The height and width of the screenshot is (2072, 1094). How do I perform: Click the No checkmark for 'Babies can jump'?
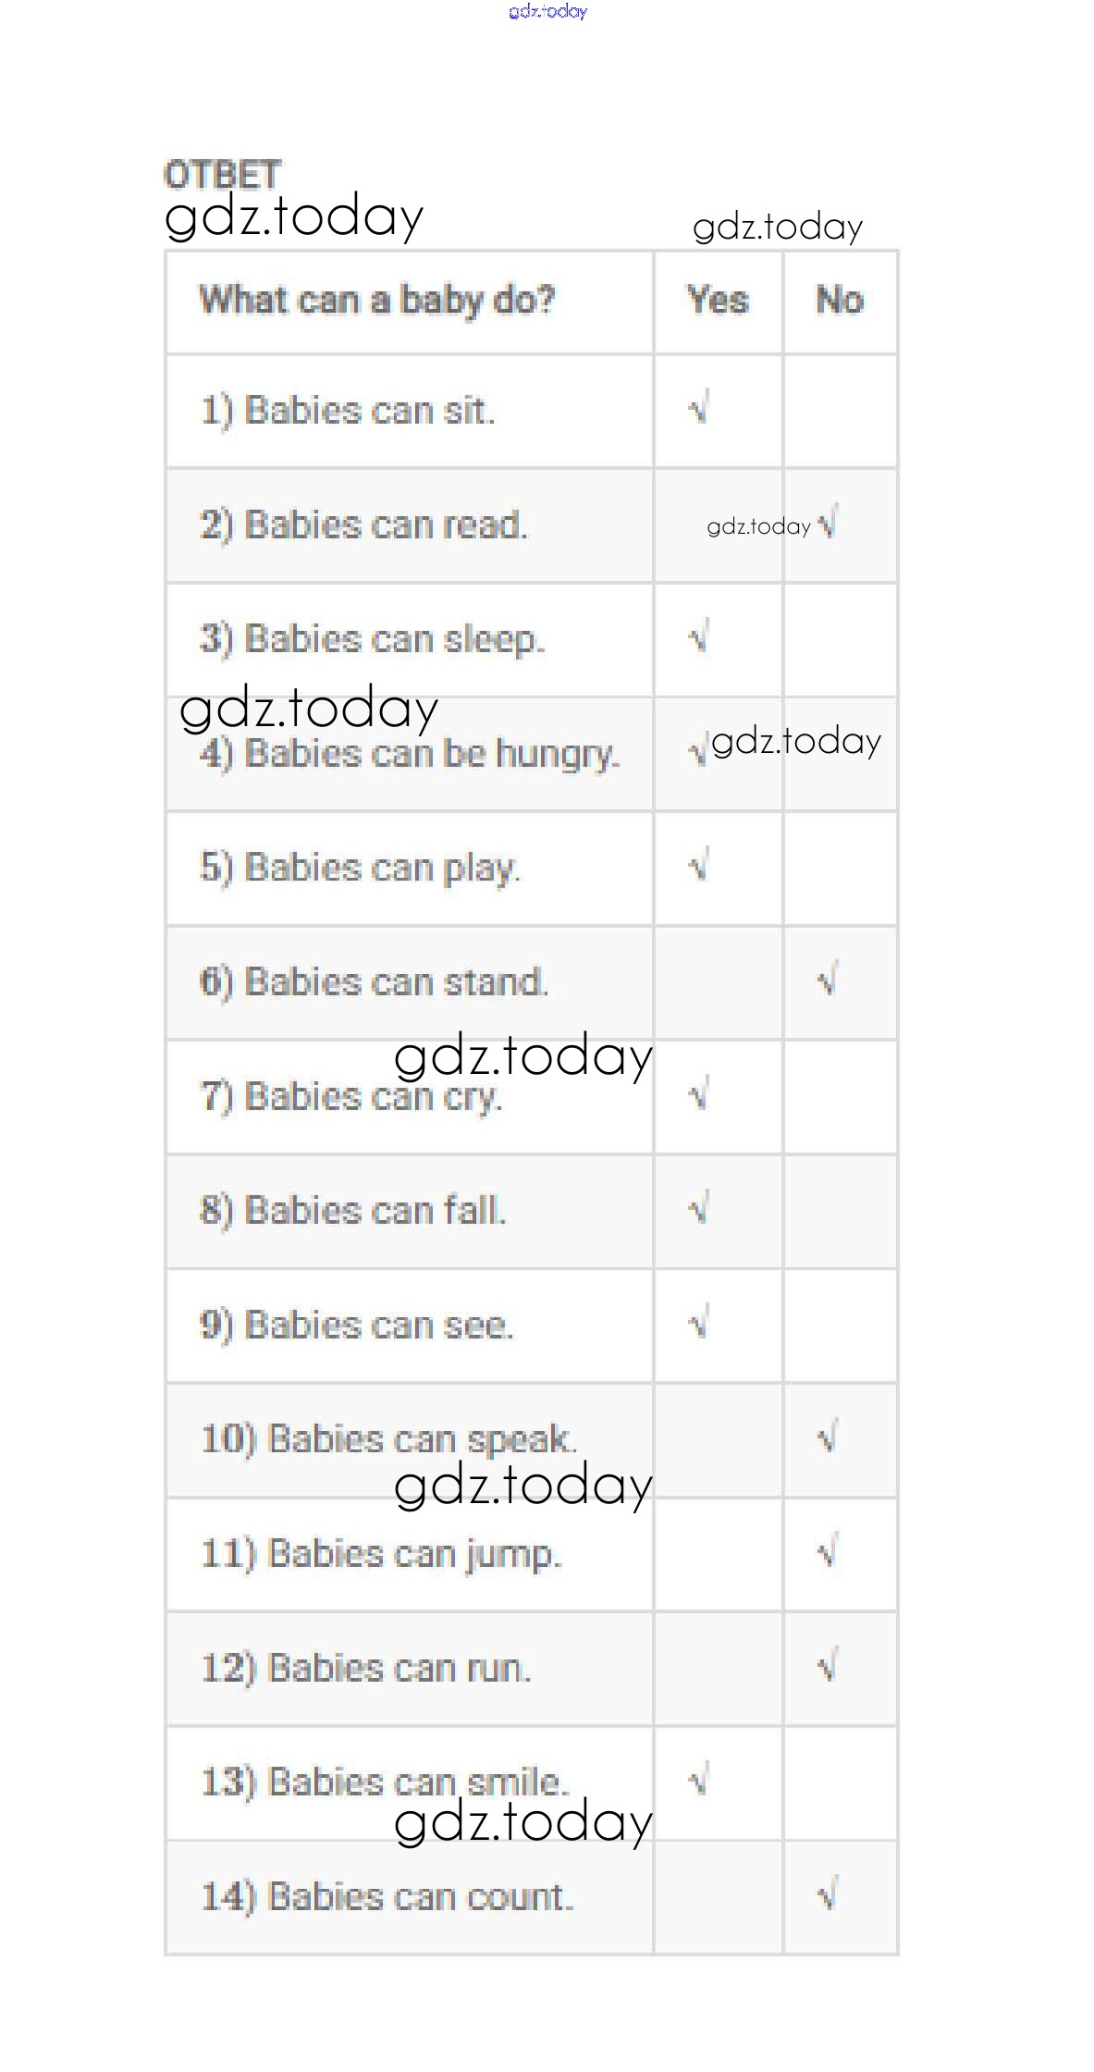(x=828, y=1551)
